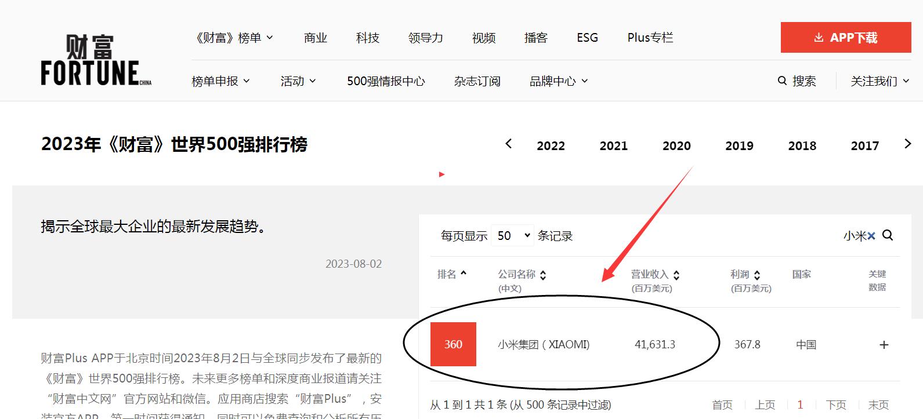Switch to the 2021 ranking year
The width and height of the screenshot is (923, 419).
tap(614, 146)
